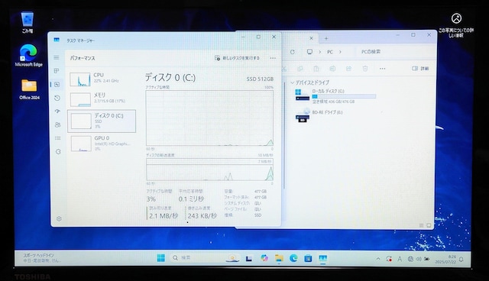Open desktop photo info icon at top right
The image size is (489, 281).
(456, 25)
